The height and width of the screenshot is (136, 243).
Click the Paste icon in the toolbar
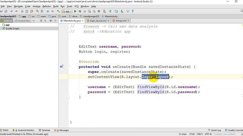32,11
